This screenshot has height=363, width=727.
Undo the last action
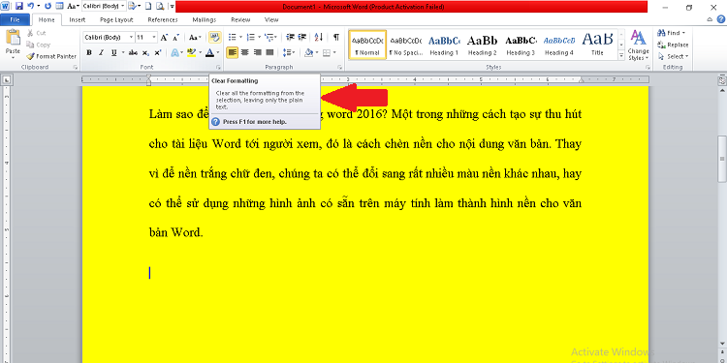click(x=31, y=7)
